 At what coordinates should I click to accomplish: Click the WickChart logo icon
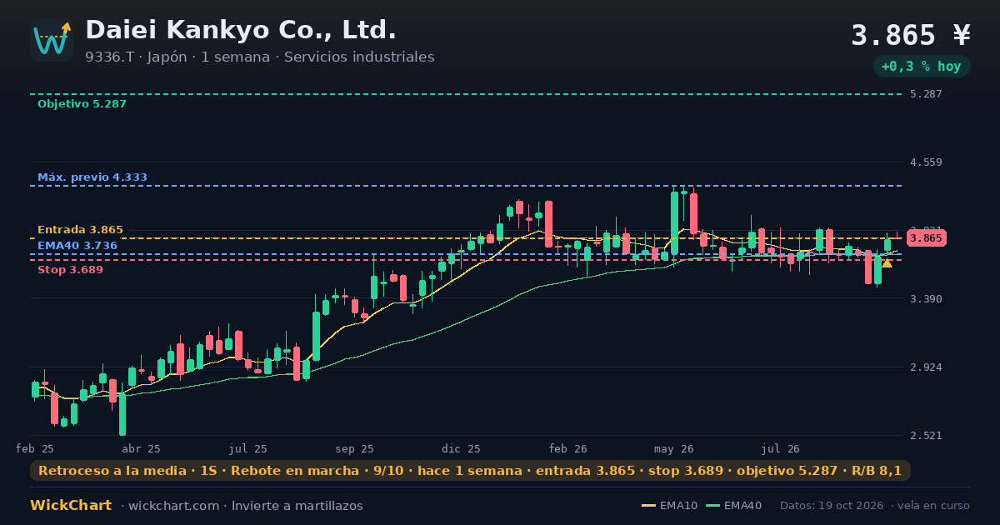click(52, 40)
